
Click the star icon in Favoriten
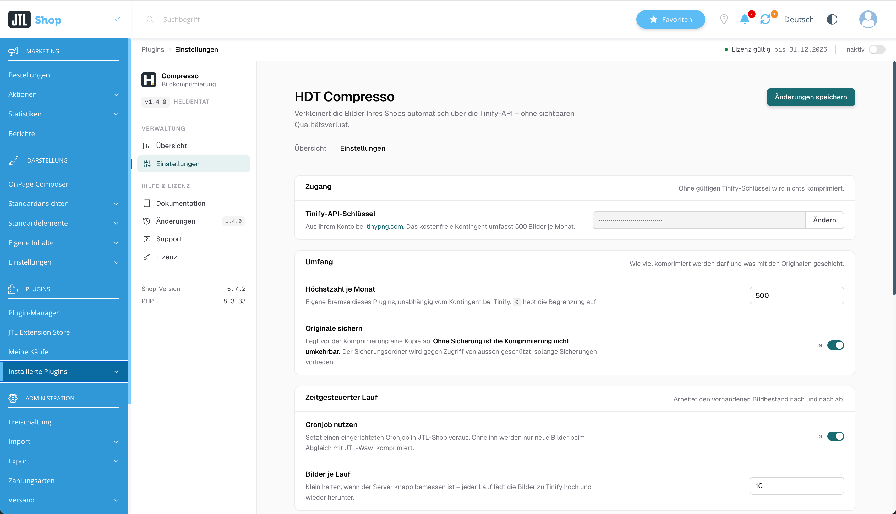coord(654,19)
